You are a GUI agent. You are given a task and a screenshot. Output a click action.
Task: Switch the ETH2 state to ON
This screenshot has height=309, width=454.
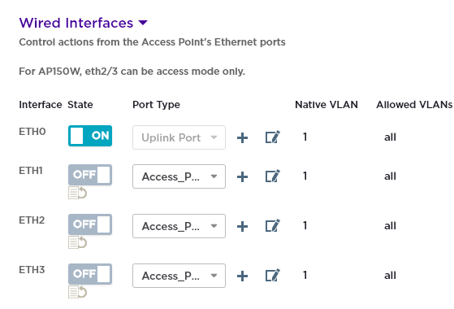click(90, 224)
